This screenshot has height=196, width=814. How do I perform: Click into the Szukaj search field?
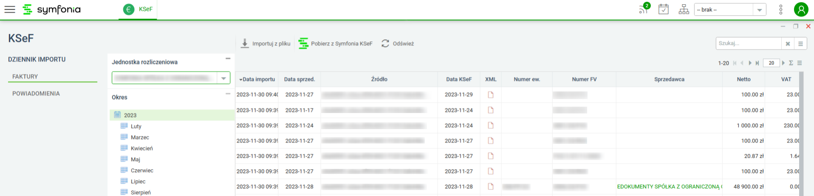[748, 43]
